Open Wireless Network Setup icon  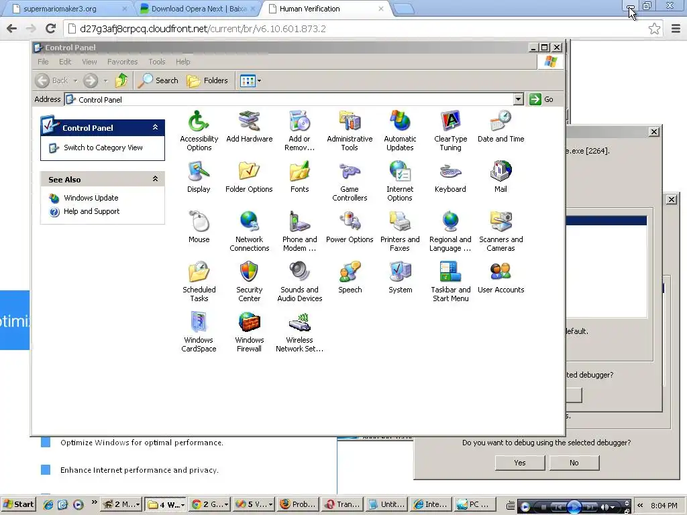click(300, 332)
